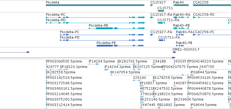Select RP004246320.5prime EST label
231x109 pixels.
point(205,61)
